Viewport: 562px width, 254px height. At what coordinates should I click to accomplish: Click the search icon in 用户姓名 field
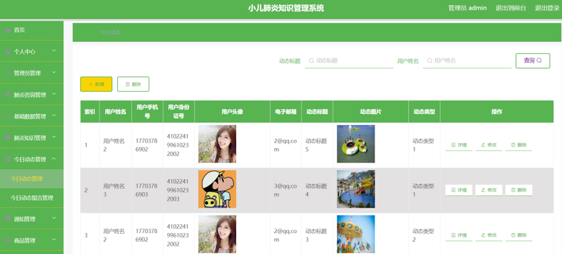coord(430,61)
